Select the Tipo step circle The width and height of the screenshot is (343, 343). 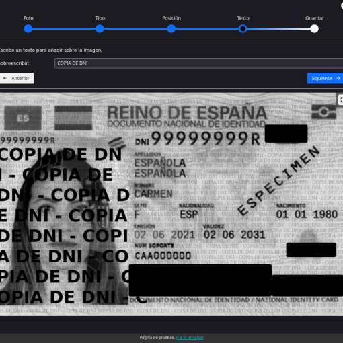click(100, 29)
